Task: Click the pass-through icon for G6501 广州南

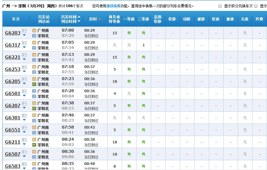Action: click(34, 91)
